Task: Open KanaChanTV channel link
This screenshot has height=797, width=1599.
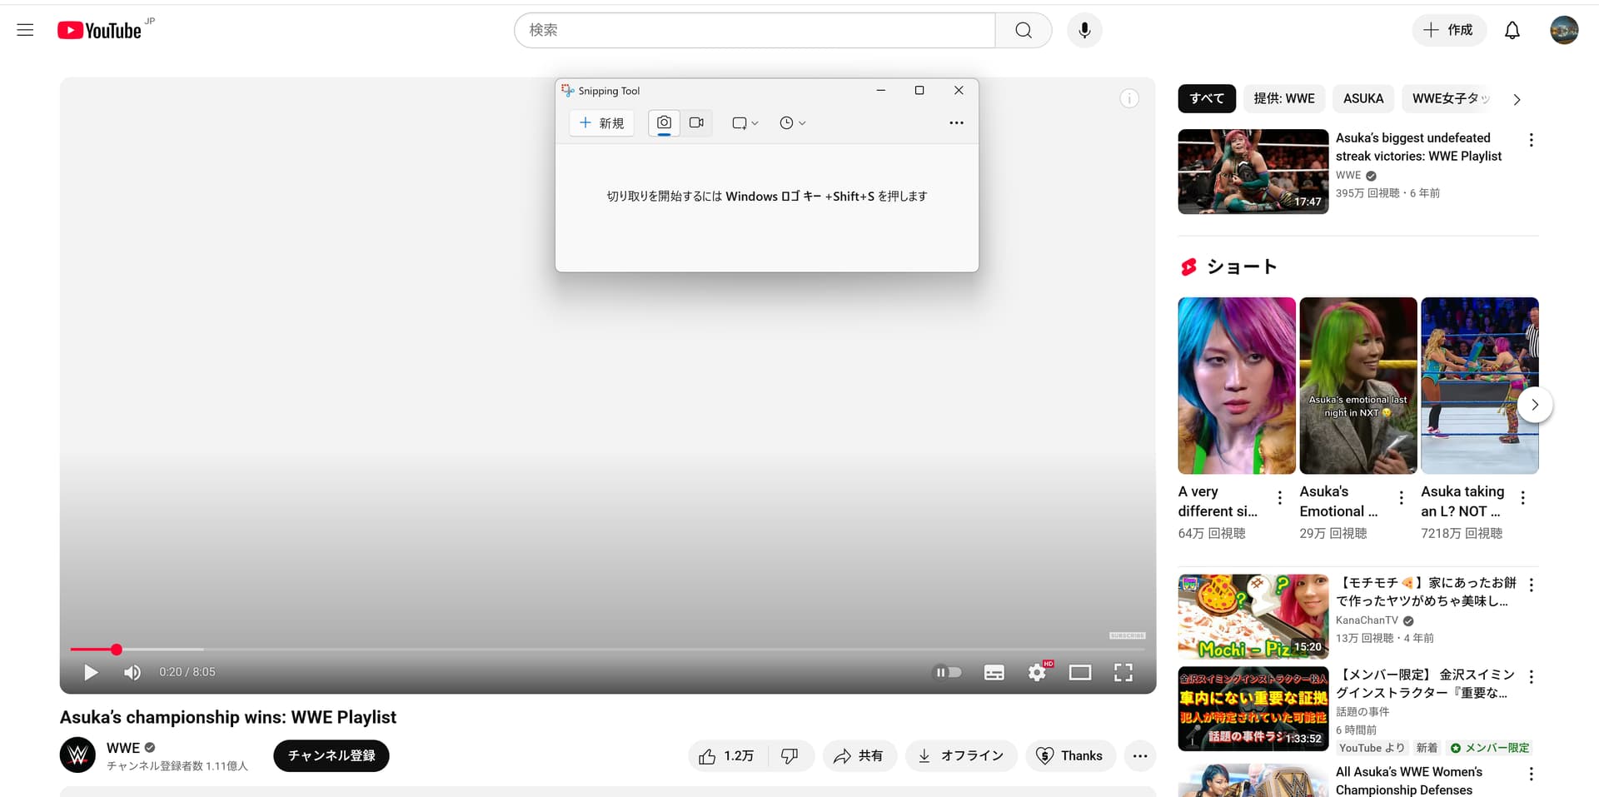Action: tap(1367, 620)
